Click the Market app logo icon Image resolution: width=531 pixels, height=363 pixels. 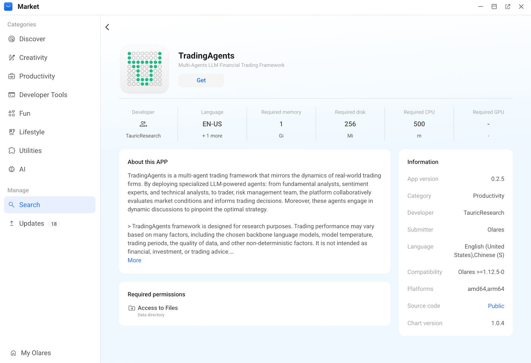(x=8, y=6)
